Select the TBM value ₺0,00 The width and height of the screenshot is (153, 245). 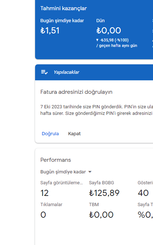tap(101, 215)
